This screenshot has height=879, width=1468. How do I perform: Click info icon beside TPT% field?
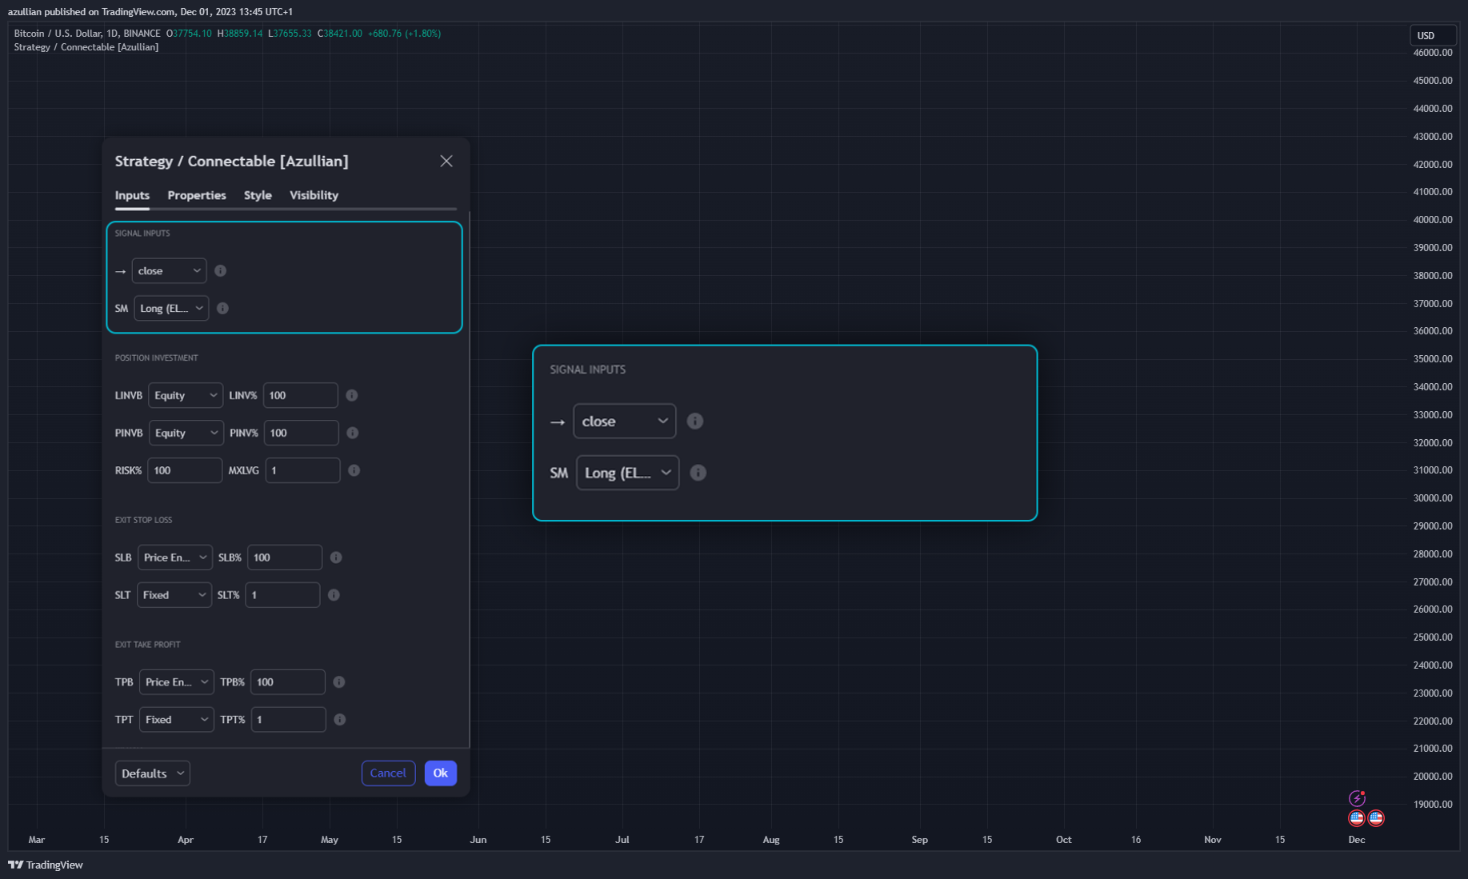click(x=340, y=720)
